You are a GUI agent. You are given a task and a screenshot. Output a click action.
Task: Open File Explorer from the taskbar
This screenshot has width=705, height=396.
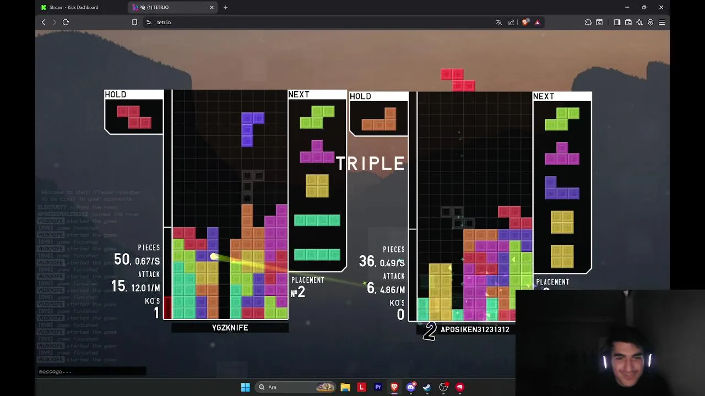(x=345, y=387)
